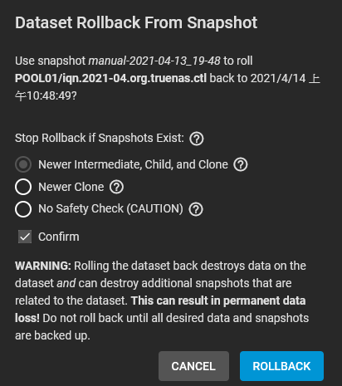Image resolution: width=342 pixels, height=386 pixels.
Task: Select the Newer Intermediate, Child, and Clone radio circle
Action: (x=23, y=164)
